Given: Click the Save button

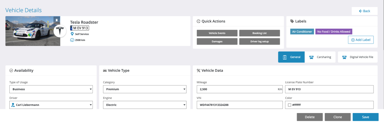Looking at the screenshot, I should point(365,117).
